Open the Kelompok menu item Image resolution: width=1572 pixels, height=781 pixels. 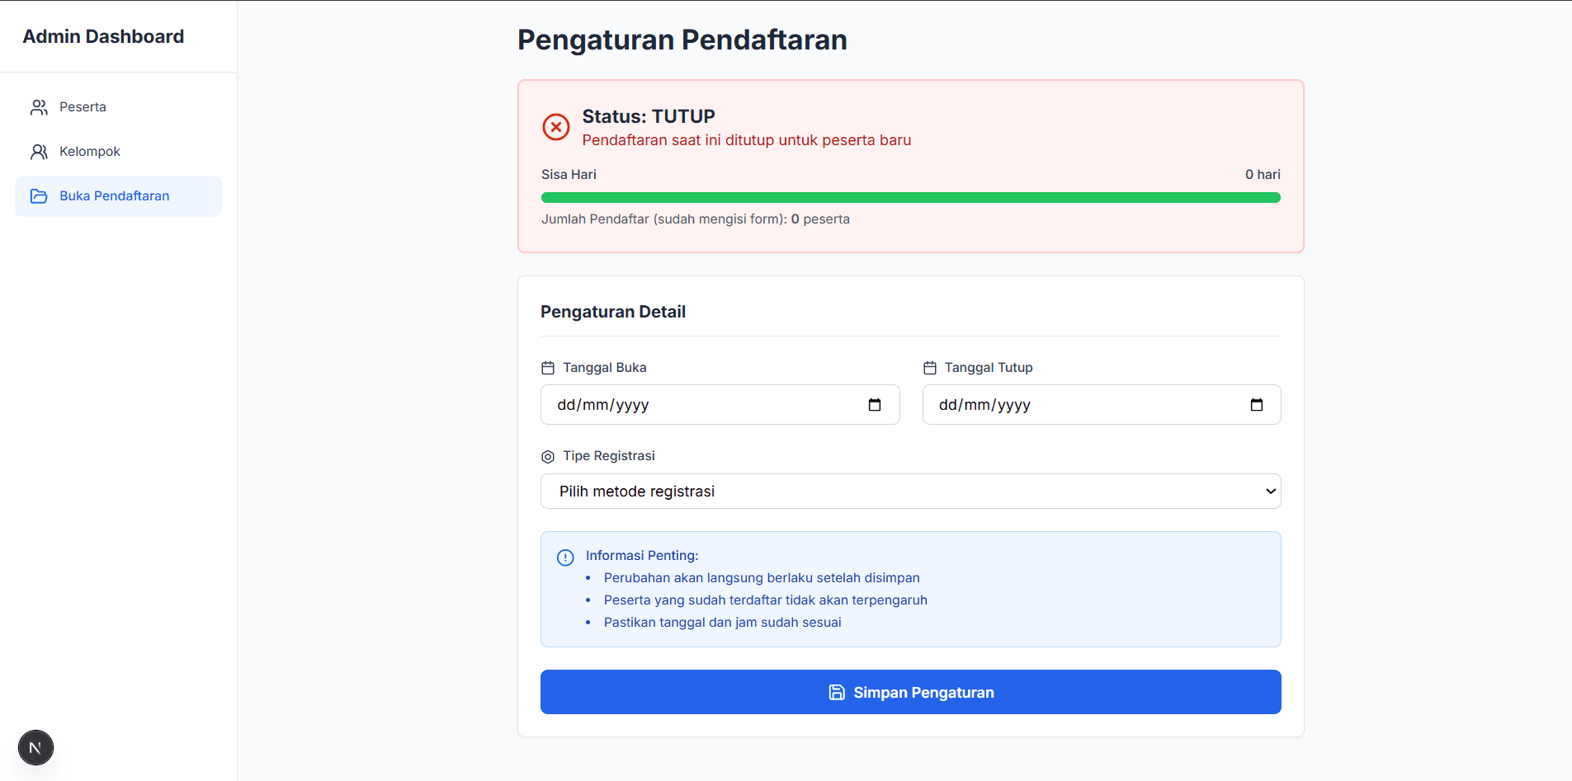[x=118, y=152]
